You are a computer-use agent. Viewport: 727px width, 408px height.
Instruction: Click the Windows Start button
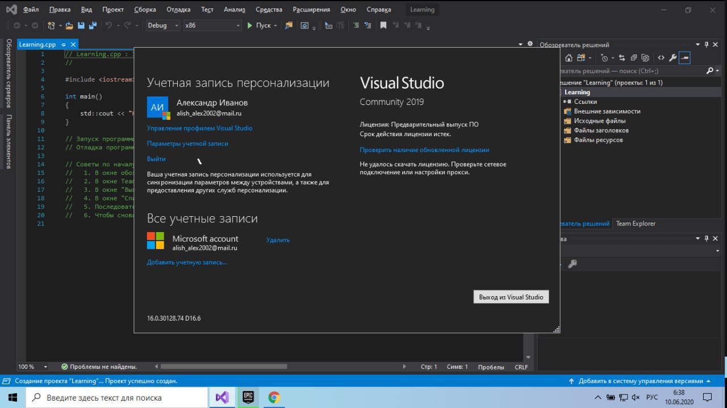tap(13, 397)
